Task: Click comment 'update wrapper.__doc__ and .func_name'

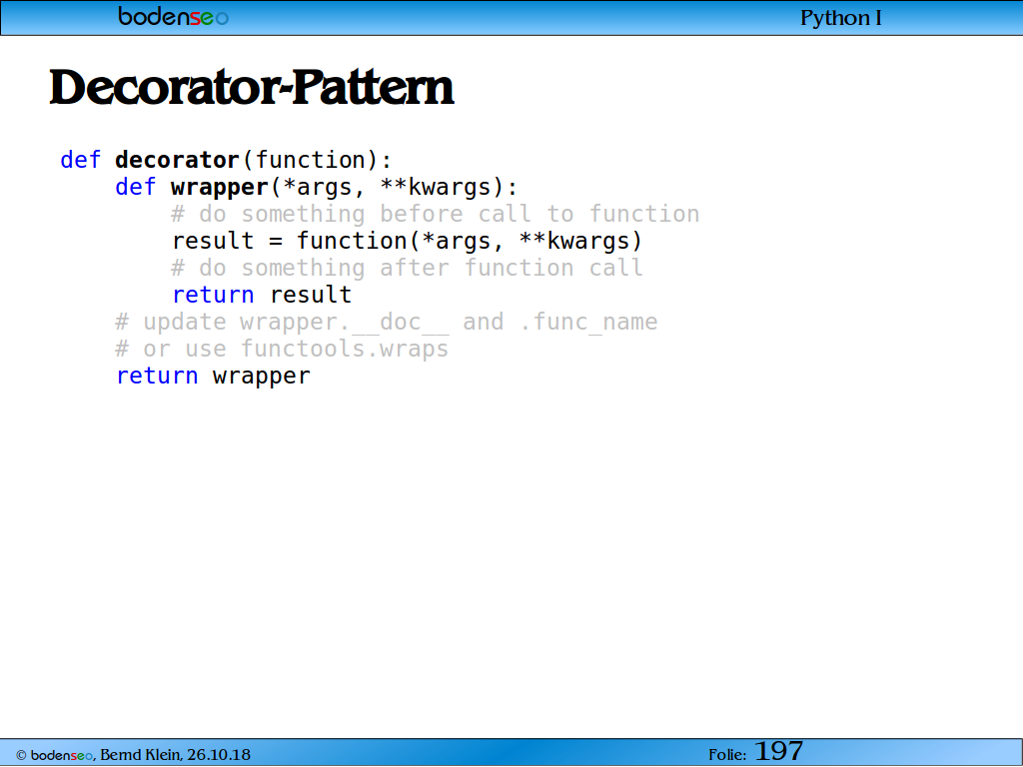Action: [x=387, y=323]
